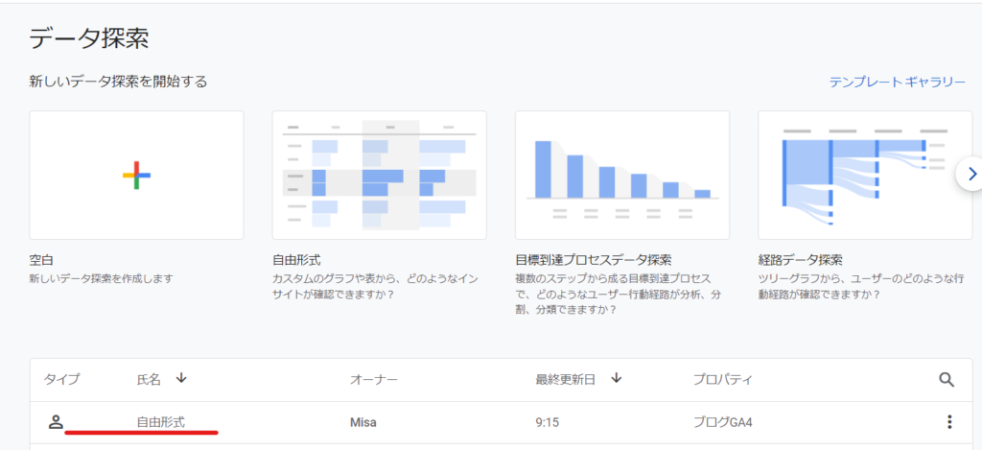Screen dimensions: 982x450
Task: Click the 自由形式 template title under thumbnail
Action: pyautogui.click(x=296, y=260)
